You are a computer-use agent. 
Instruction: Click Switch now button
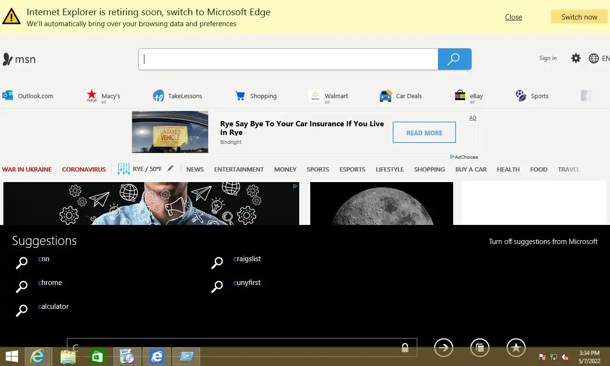click(x=579, y=17)
